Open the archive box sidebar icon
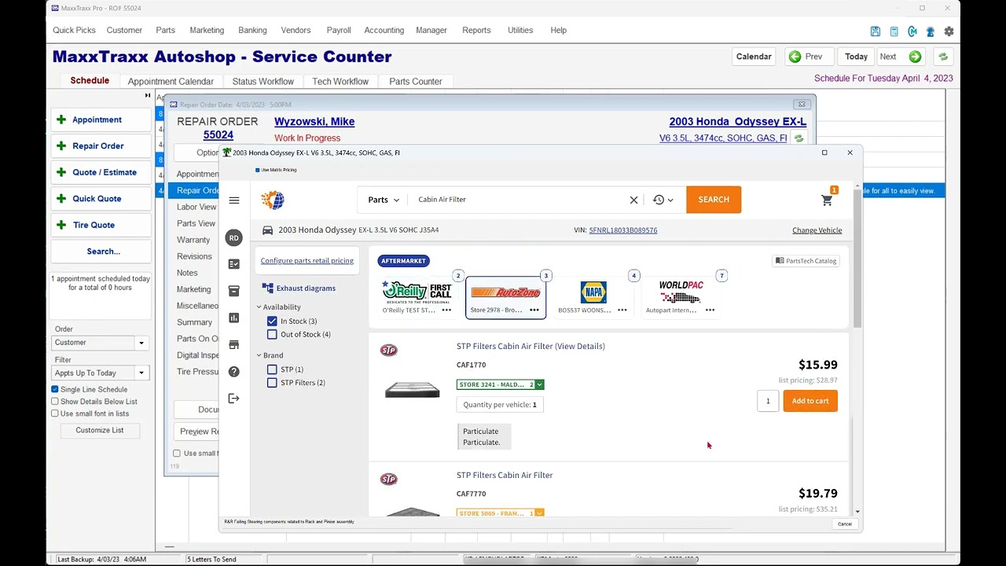 click(233, 291)
